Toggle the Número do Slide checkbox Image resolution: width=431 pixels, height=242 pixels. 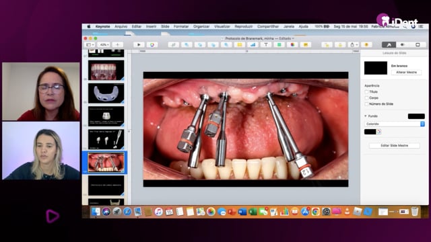click(x=366, y=104)
